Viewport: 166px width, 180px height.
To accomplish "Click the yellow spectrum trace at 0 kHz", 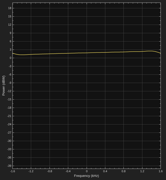I will (x=87, y=53).
